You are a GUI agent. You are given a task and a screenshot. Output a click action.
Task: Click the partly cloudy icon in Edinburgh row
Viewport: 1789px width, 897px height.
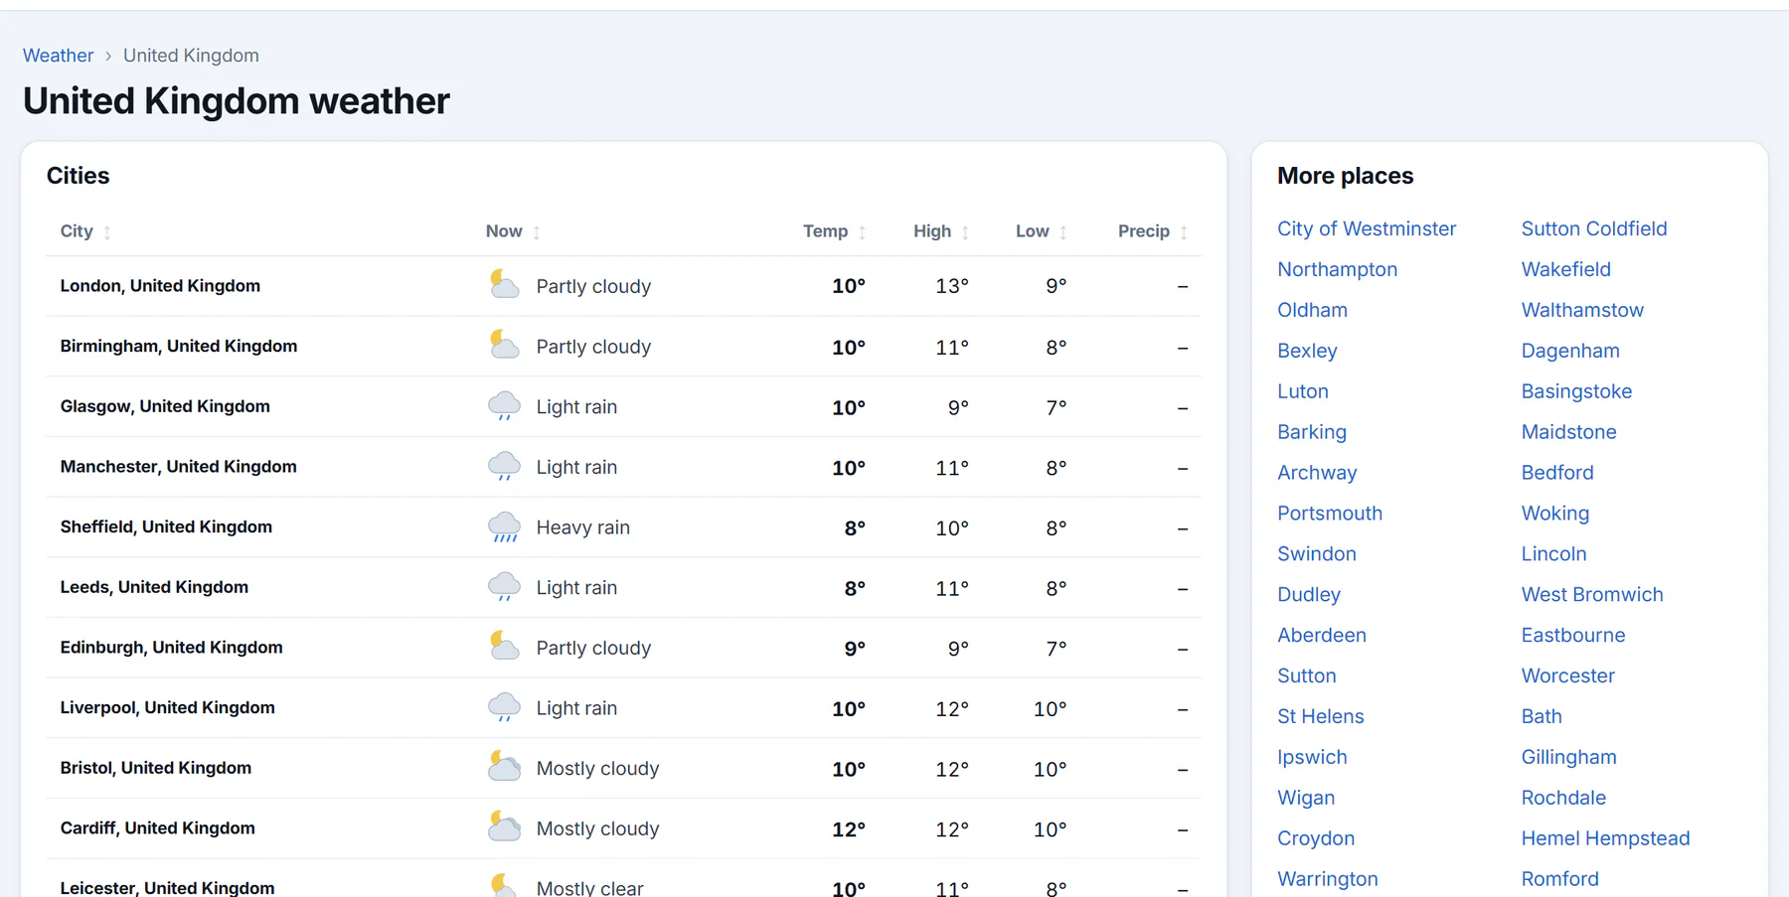504,648
